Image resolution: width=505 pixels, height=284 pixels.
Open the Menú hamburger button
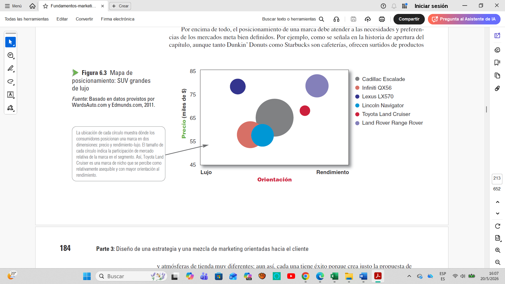[13, 6]
